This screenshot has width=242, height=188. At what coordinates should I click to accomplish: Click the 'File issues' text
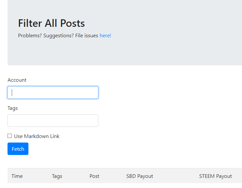tap(87, 36)
